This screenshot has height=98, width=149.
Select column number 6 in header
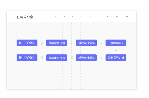point(90,17)
